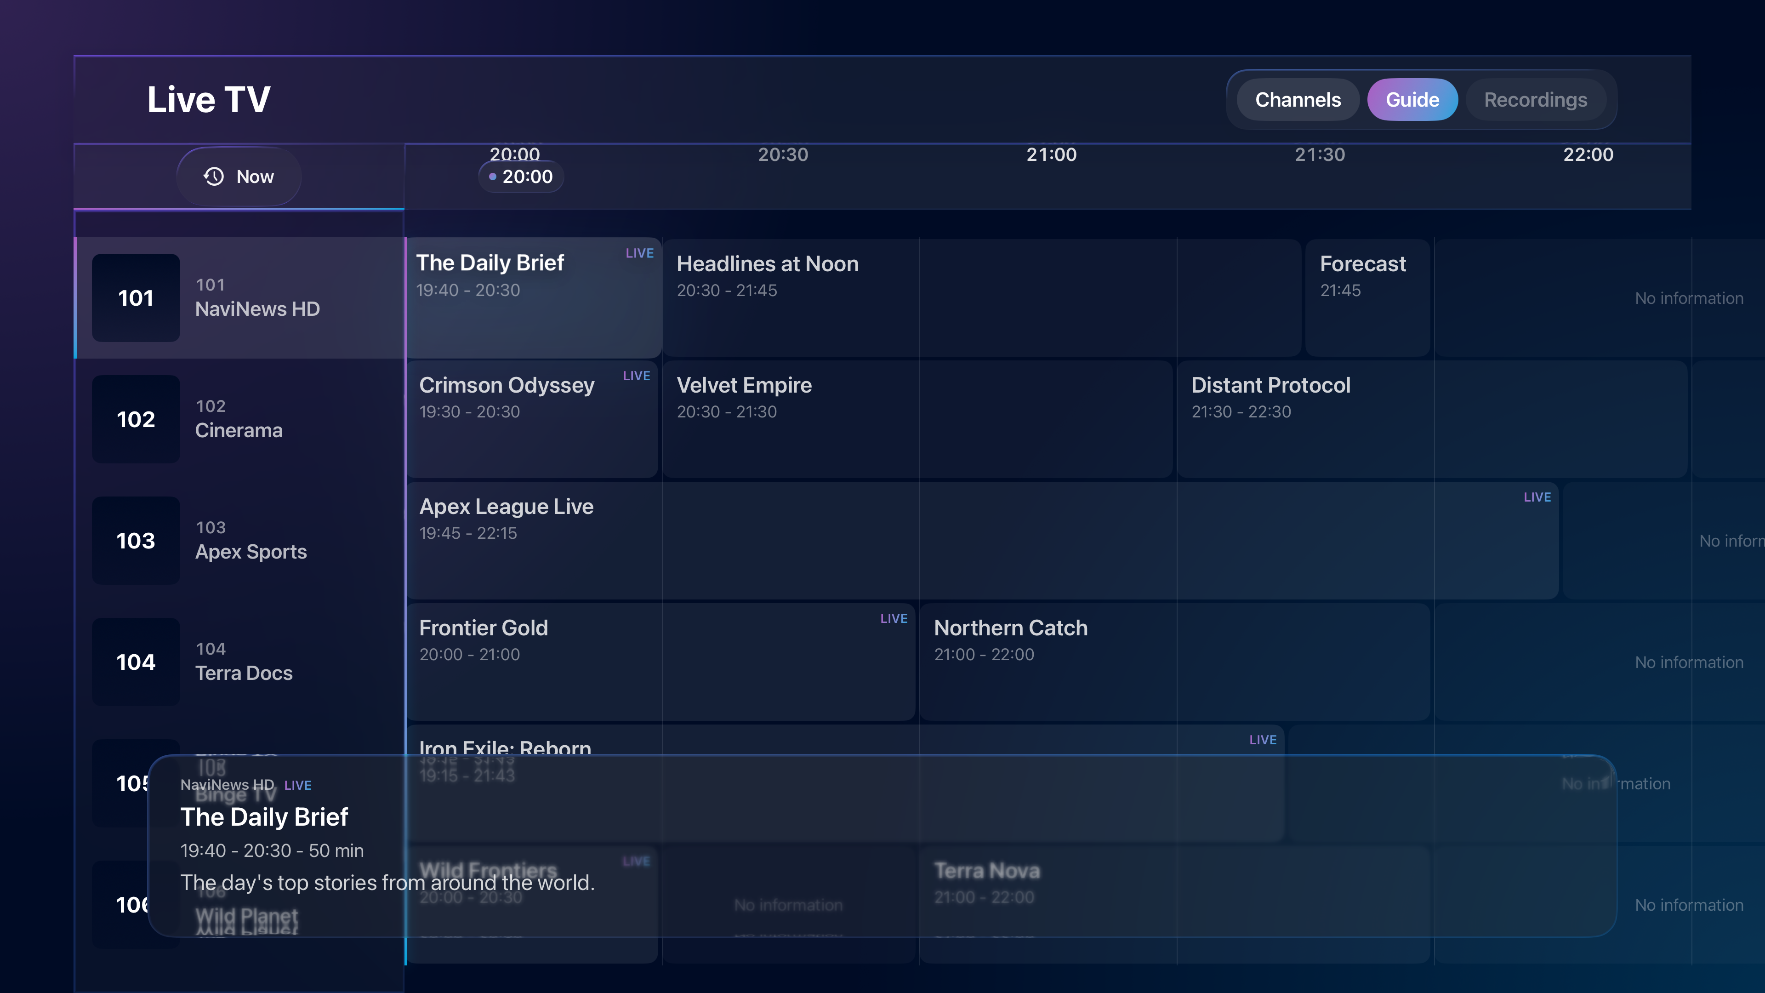The width and height of the screenshot is (1765, 993).
Task: Click the 21:00 time header
Action: pyautogui.click(x=1051, y=155)
